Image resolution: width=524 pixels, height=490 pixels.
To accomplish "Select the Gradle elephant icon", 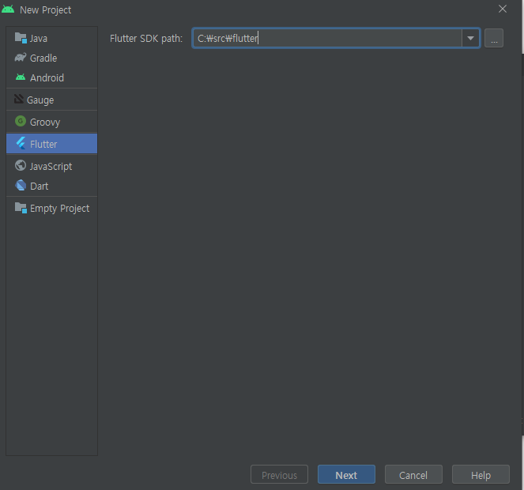I will click(21, 58).
